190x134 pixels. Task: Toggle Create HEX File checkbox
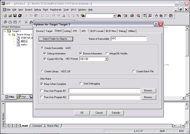pos(45,59)
